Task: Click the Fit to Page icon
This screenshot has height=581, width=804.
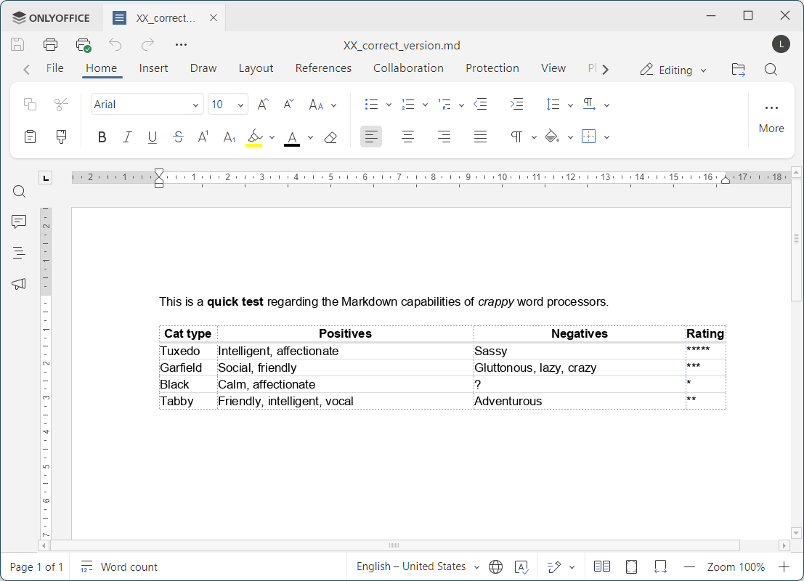Action: pyautogui.click(x=631, y=566)
